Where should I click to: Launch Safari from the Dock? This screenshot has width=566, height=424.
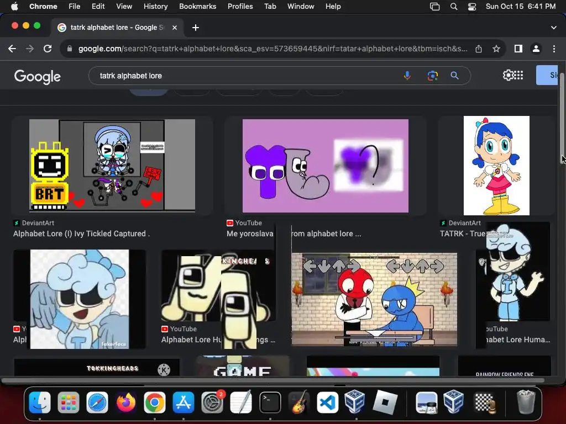pyautogui.click(x=97, y=402)
